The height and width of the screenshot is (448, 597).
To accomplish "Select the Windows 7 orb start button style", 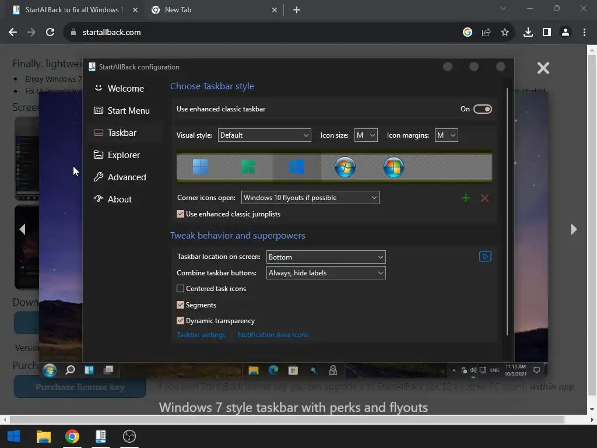I will [x=345, y=167].
